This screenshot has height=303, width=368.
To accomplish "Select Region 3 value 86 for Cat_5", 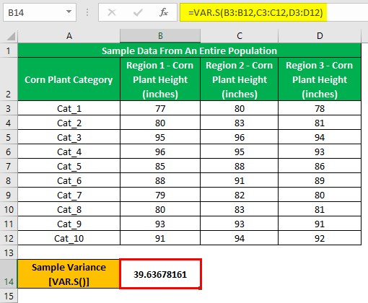I will point(320,166).
